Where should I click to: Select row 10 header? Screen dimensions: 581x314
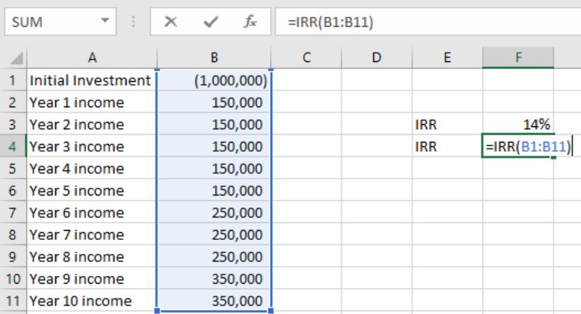tap(13, 279)
